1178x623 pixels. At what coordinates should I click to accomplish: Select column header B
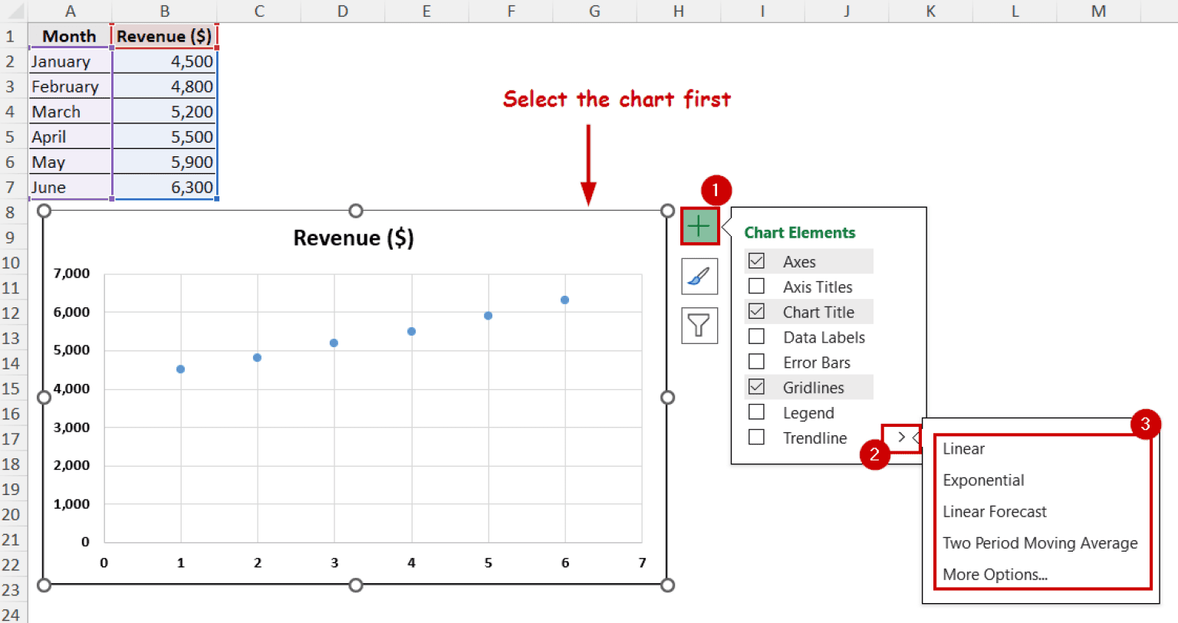164,11
